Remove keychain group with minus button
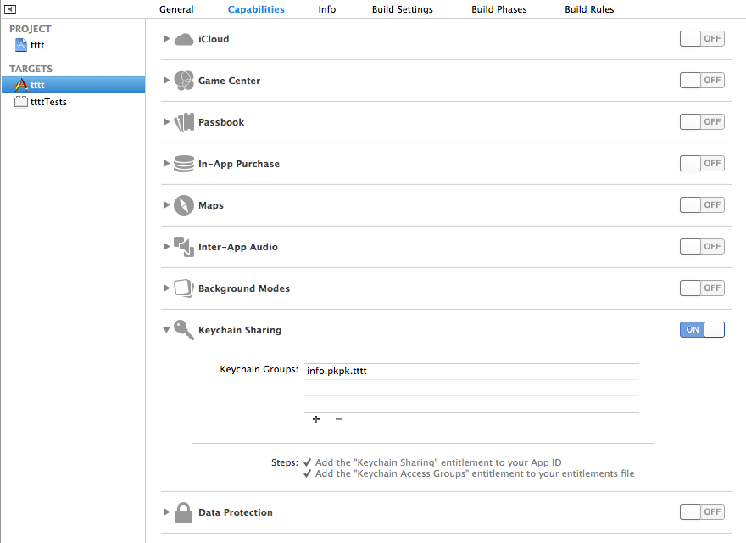Screen dimensions: 746x543 [x=339, y=419]
